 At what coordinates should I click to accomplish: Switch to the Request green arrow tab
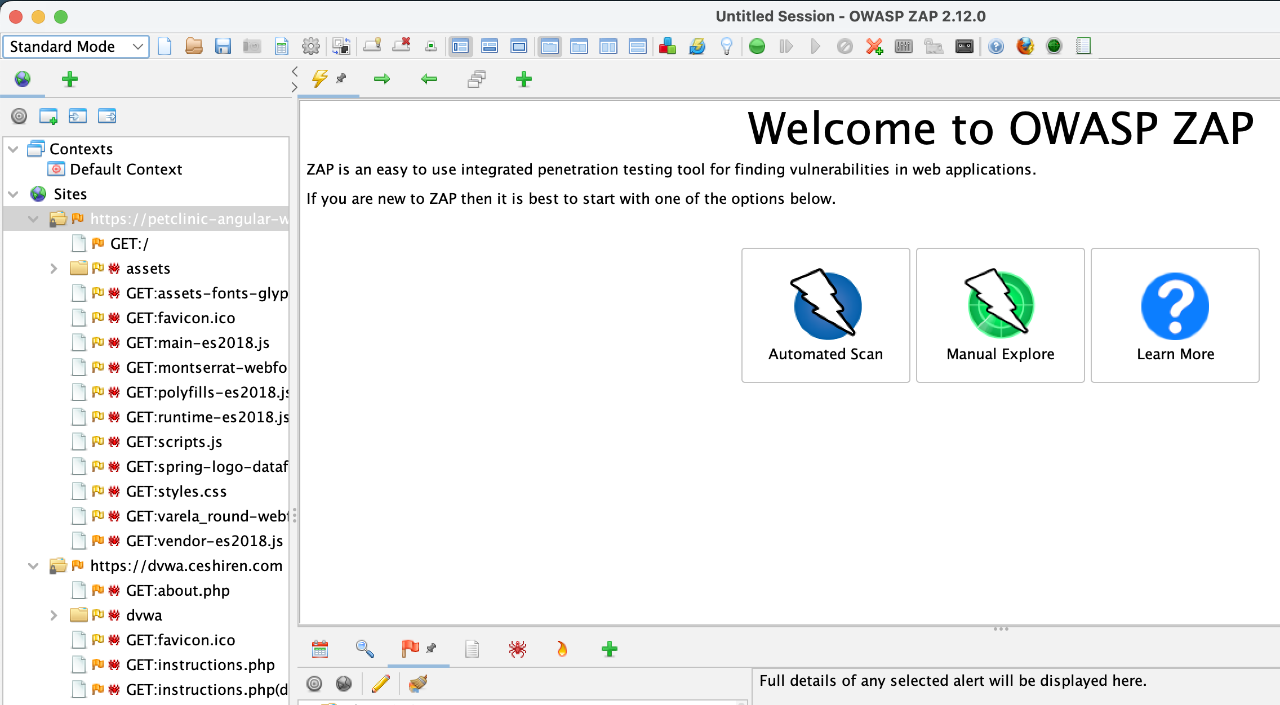[x=382, y=79]
